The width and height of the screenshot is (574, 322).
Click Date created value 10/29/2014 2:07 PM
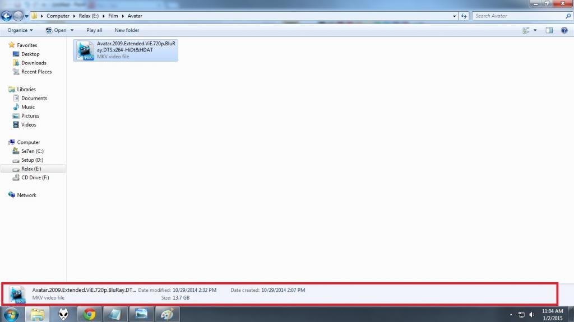click(x=283, y=290)
